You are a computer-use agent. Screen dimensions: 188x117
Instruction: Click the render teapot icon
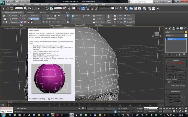click(x=158, y=8)
